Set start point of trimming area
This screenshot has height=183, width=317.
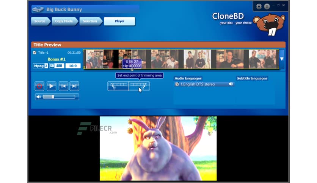[118, 86]
